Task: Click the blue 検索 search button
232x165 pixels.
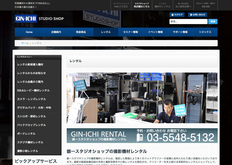Action: coord(213,21)
